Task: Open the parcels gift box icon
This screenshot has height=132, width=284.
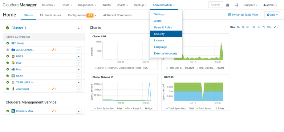Action: [228, 5]
